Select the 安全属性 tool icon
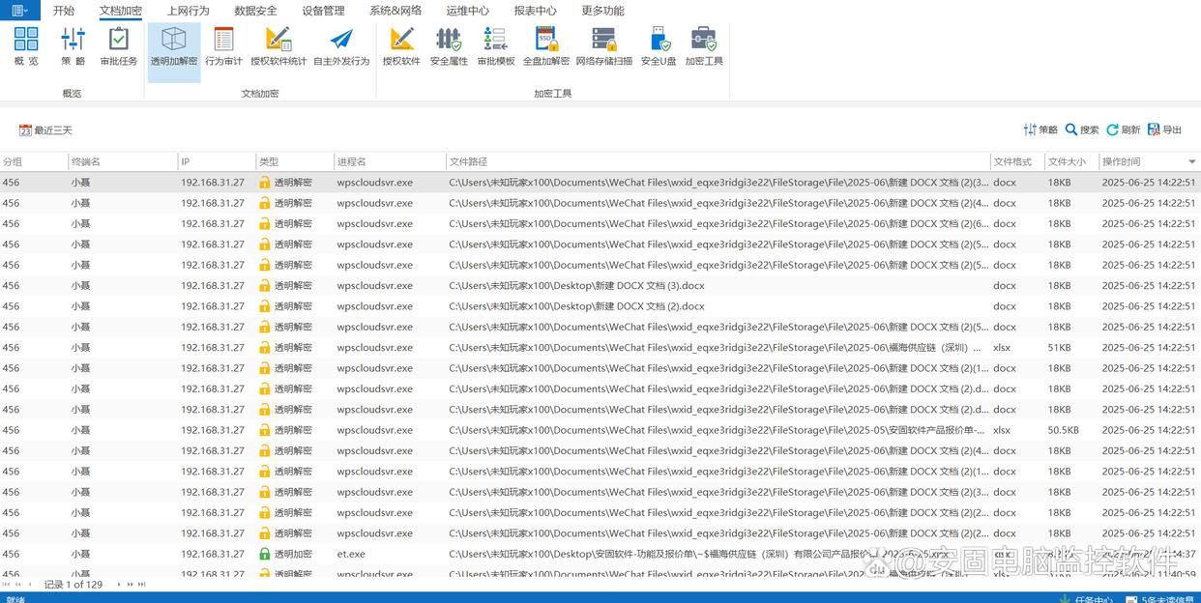The image size is (1201, 603). point(449,45)
